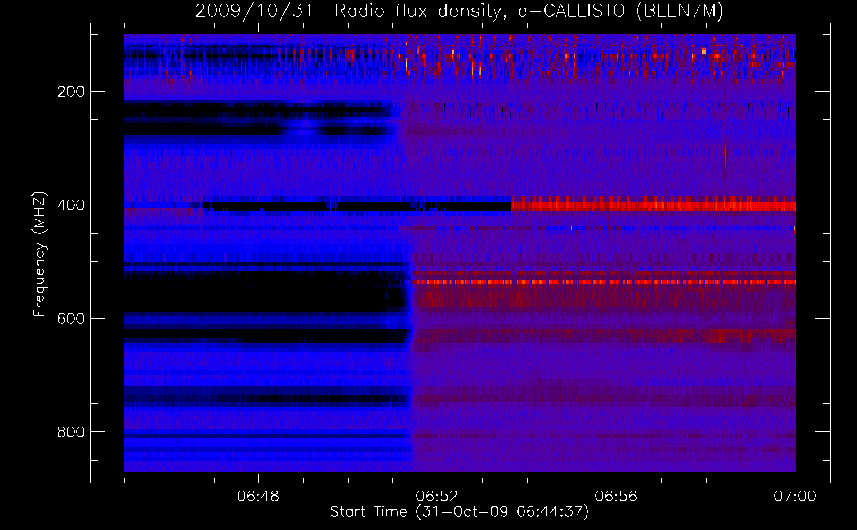Click the "06:48" time tick label
Viewport: 857px width, 530px height.
[x=258, y=497]
